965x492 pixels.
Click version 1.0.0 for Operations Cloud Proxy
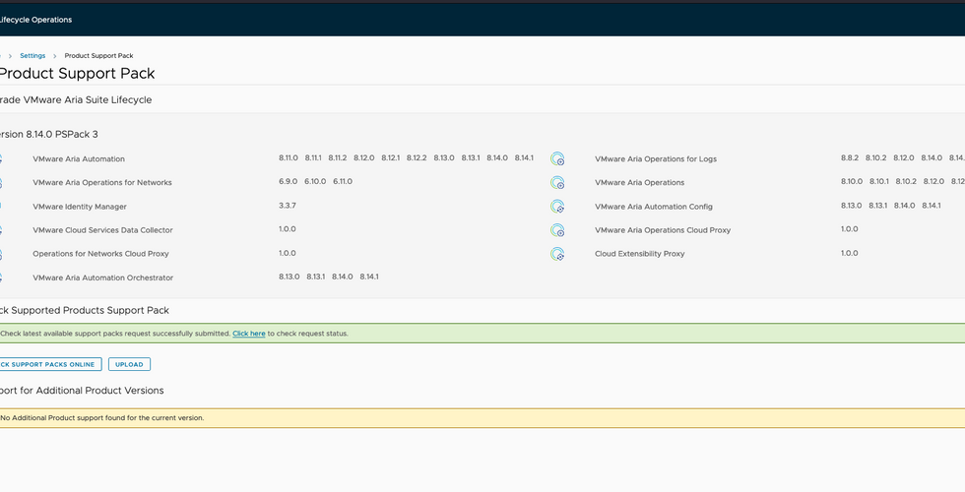point(849,228)
